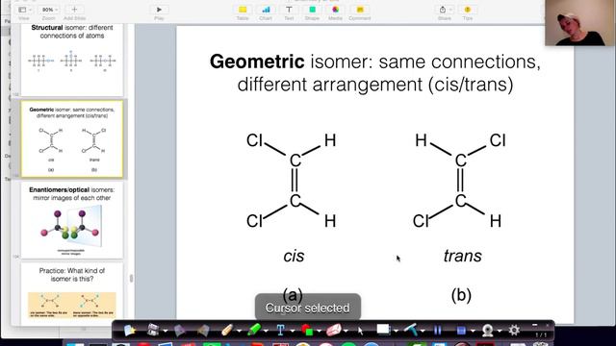Open the View options in Keynote toolbar

25,10
